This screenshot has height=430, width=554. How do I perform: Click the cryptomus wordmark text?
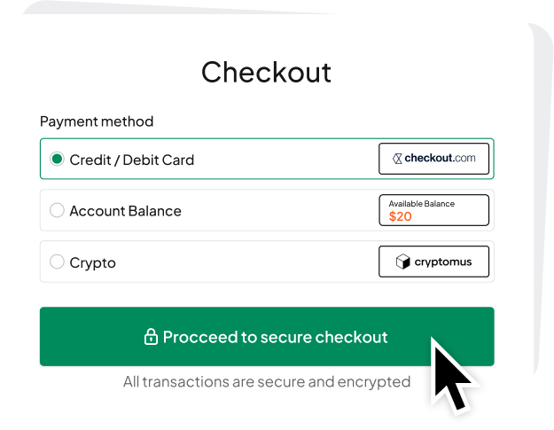point(443,262)
